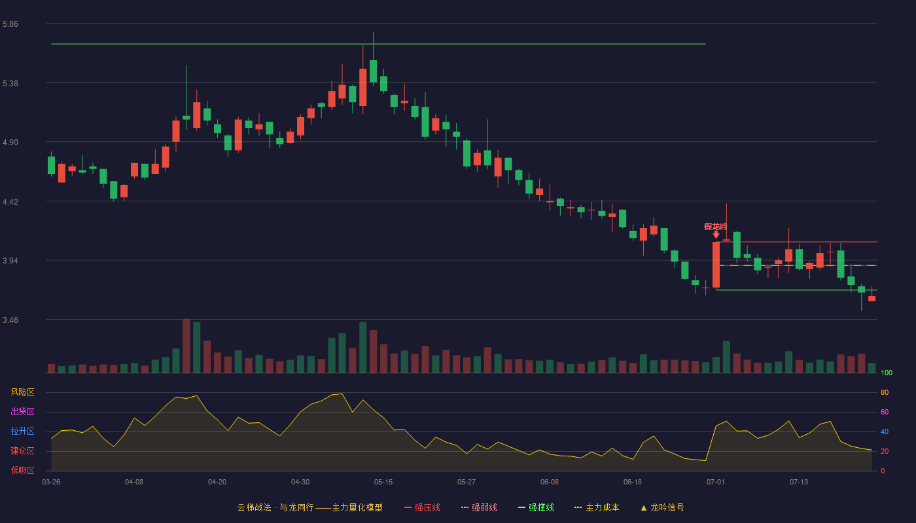
Task: Click the 04-20 date axis label
Action: (217, 482)
